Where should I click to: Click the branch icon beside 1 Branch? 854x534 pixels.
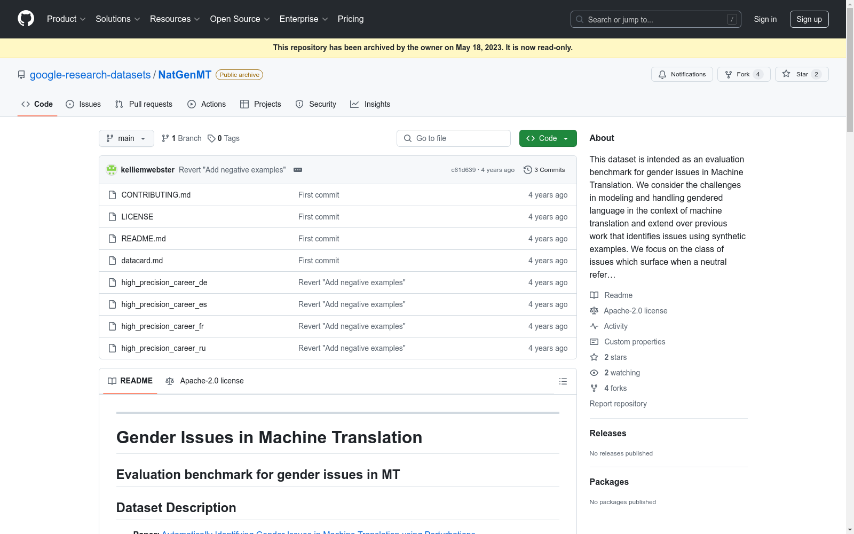coord(165,138)
